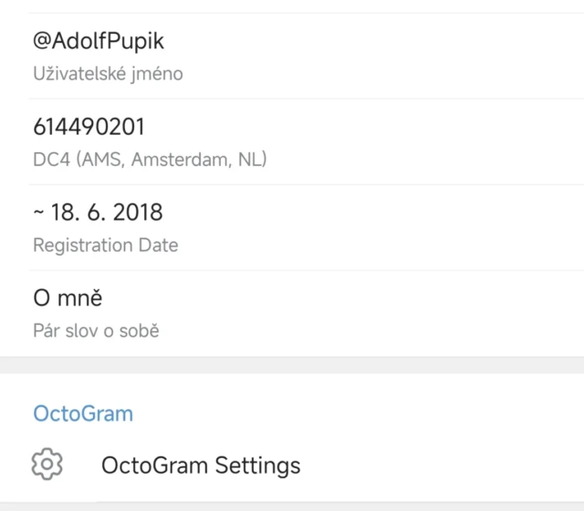Click the gray divider above OctoGram section
The image size is (584, 511).
292,365
